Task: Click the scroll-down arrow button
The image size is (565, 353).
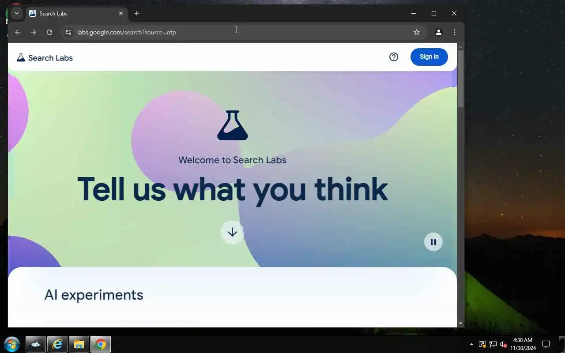Action: click(x=232, y=232)
